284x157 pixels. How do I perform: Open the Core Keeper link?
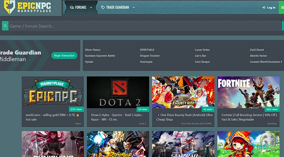(x=203, y=62)
